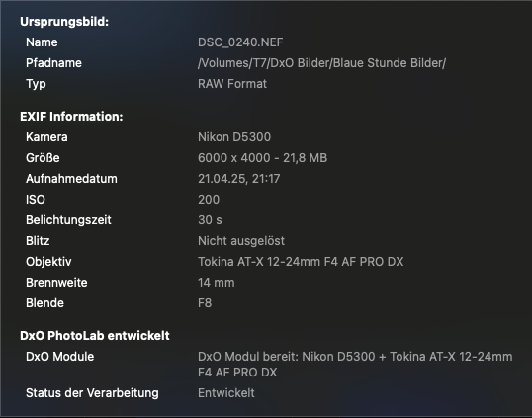Viewport: 532px width, 418px height.
Task: Select the Nikon D5300 camera value
Action: pos(234,137)
